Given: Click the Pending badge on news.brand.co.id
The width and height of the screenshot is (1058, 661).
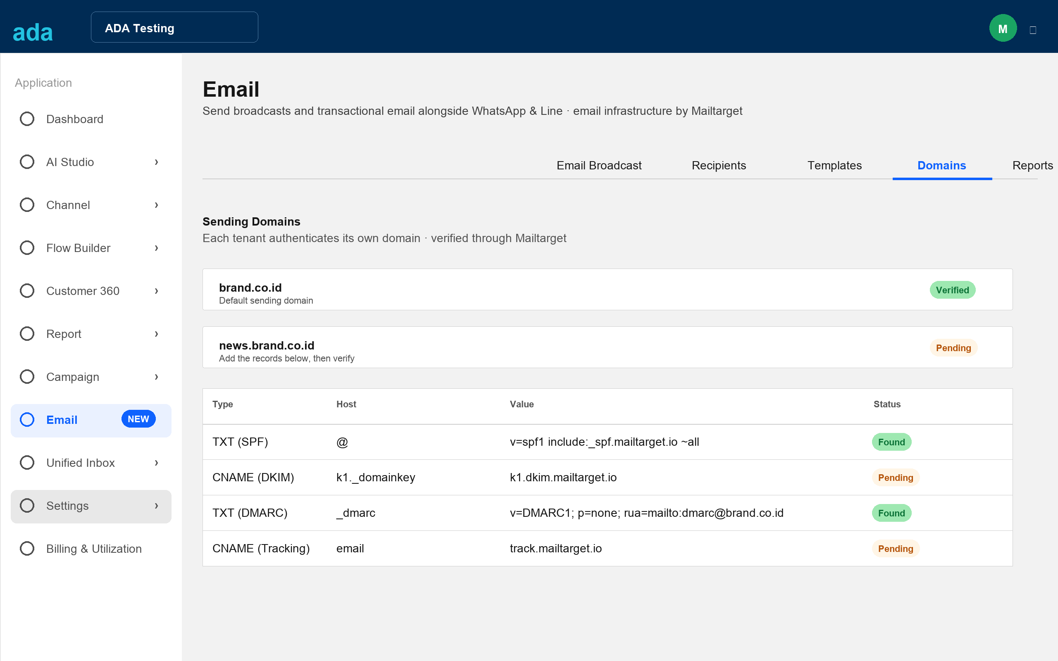Looking at the screenshot, I should (953, 347).
